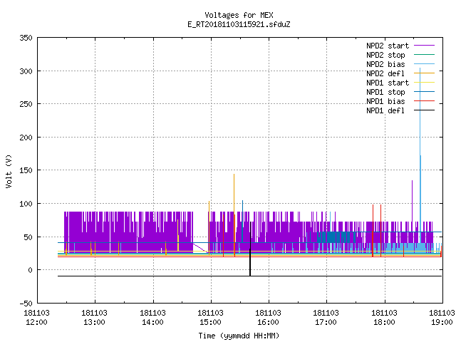Screen dimensions: 456x342
Task: Click the x-axis tick label 18:00
Action: pos(384,323)
